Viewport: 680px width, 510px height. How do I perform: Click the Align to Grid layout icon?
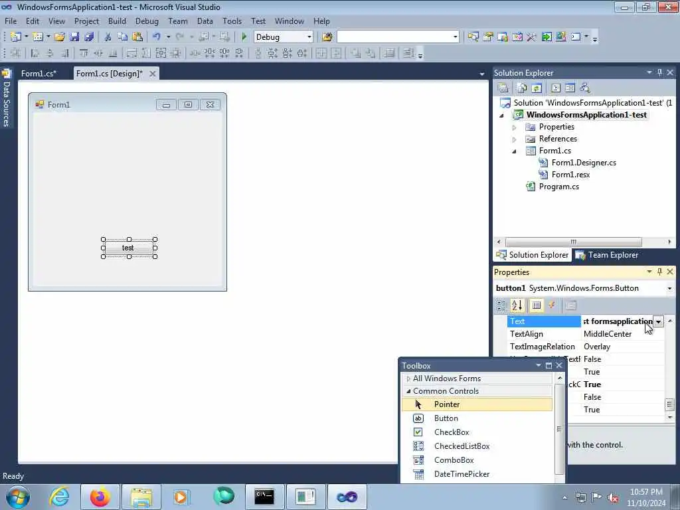click(16, 53)
